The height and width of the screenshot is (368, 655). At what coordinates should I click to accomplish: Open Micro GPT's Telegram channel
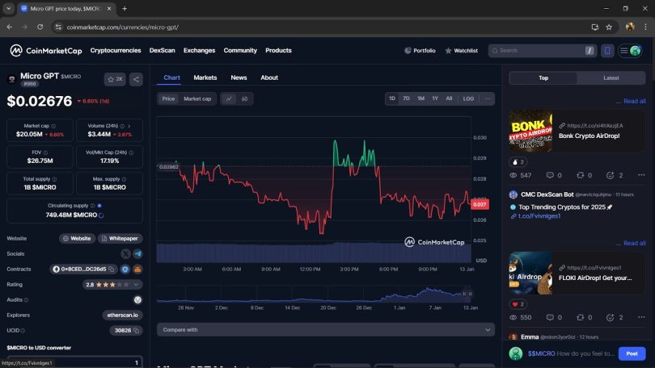137,253
